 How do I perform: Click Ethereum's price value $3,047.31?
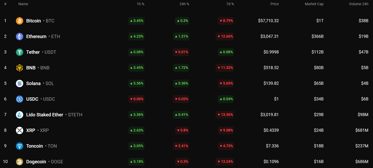click(269, 37)
